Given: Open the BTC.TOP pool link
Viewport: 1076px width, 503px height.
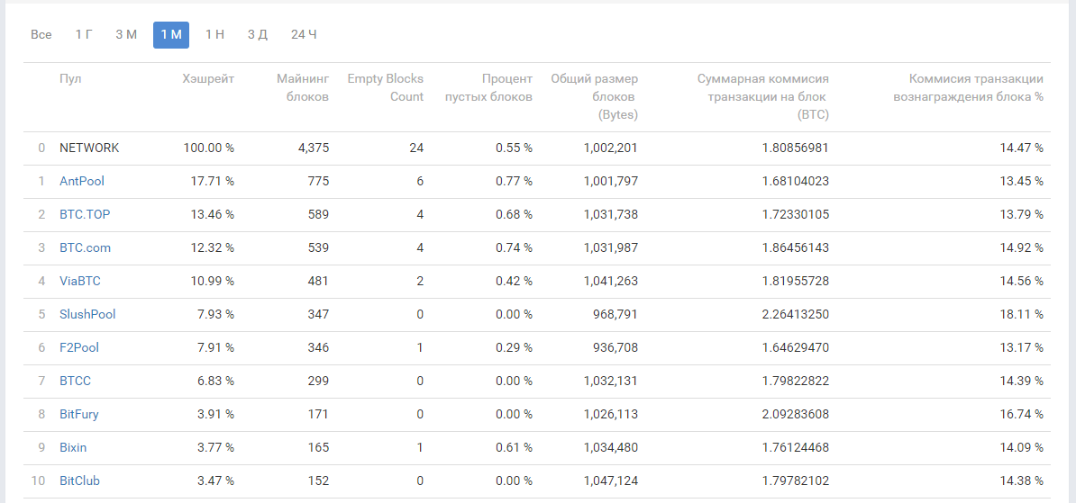Looking at the screenshot, I should pos(85,214).
